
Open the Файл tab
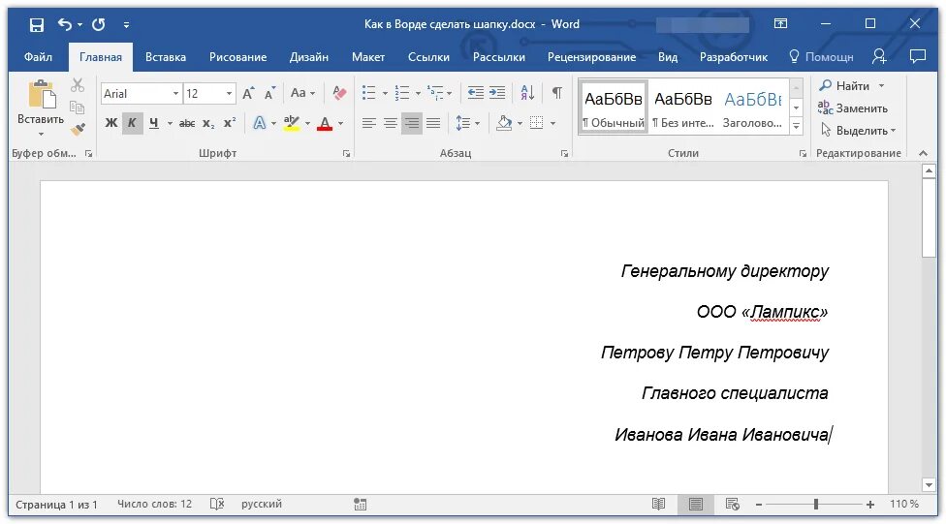38,57
